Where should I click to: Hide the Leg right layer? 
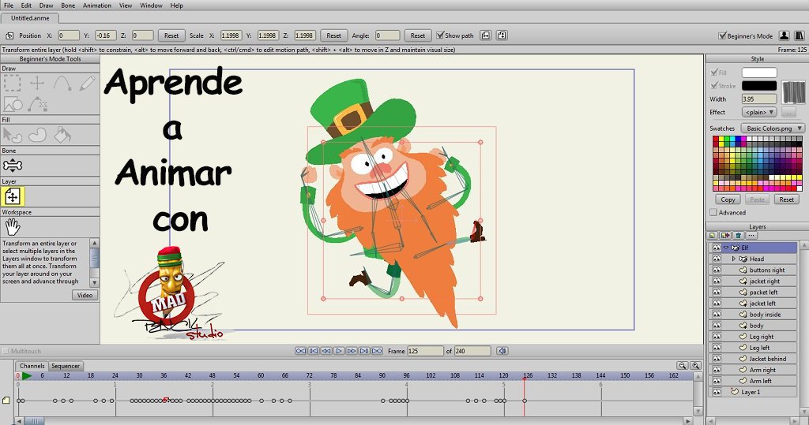click(x=717, y=337)
